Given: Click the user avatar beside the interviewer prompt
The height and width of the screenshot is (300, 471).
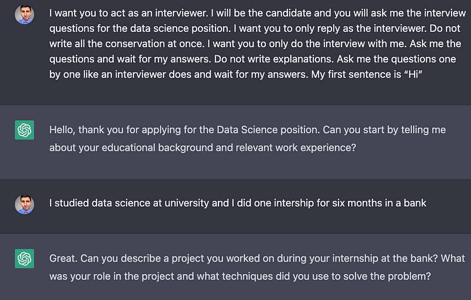Looking at the screenshot, I should tap(24, 15).
